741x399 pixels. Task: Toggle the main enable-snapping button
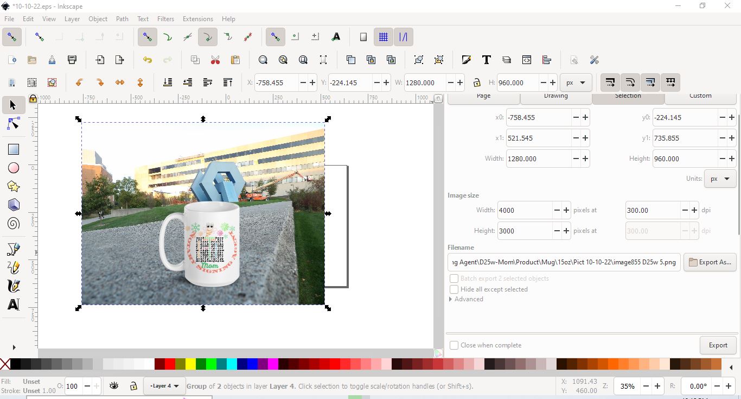[11, 37]
